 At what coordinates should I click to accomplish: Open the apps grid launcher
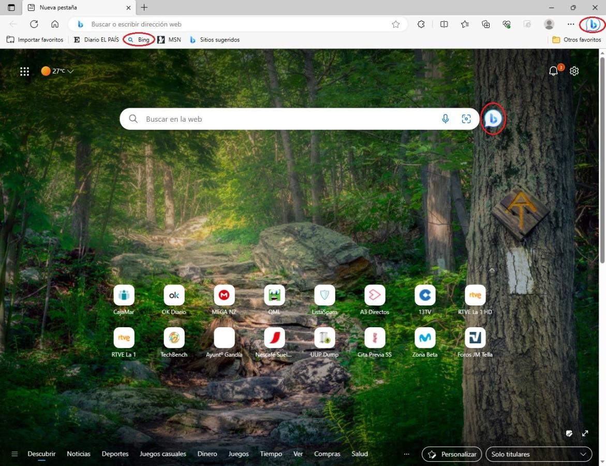24,71
